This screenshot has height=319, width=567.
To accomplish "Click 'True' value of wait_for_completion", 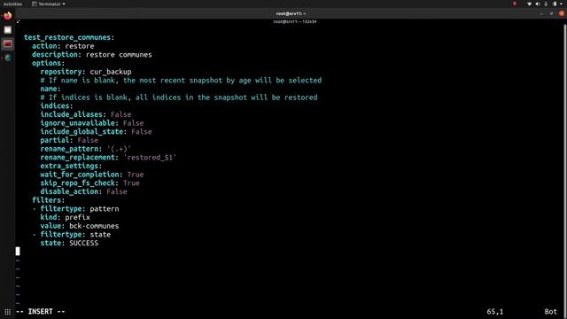I will click(x=136, y=175).
